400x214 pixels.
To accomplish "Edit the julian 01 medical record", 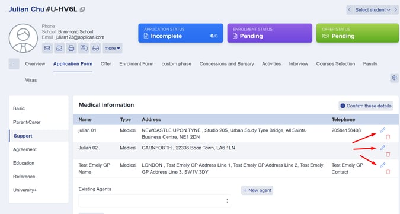I will click(x=383, y=130).
